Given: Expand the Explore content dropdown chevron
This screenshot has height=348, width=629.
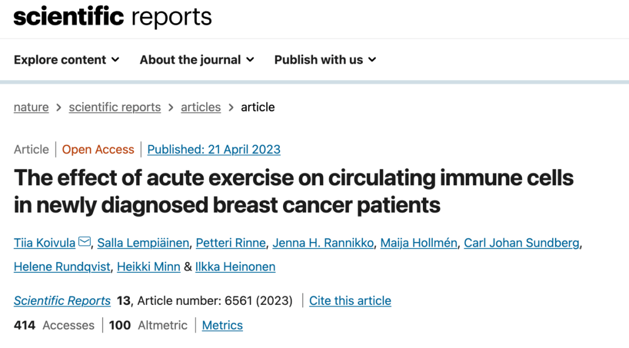Looking at the screenshot, I should point(115,60).
